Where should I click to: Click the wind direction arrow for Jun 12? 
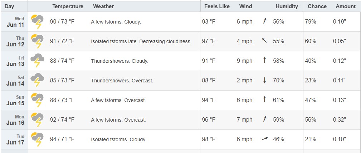click(264, 41)
